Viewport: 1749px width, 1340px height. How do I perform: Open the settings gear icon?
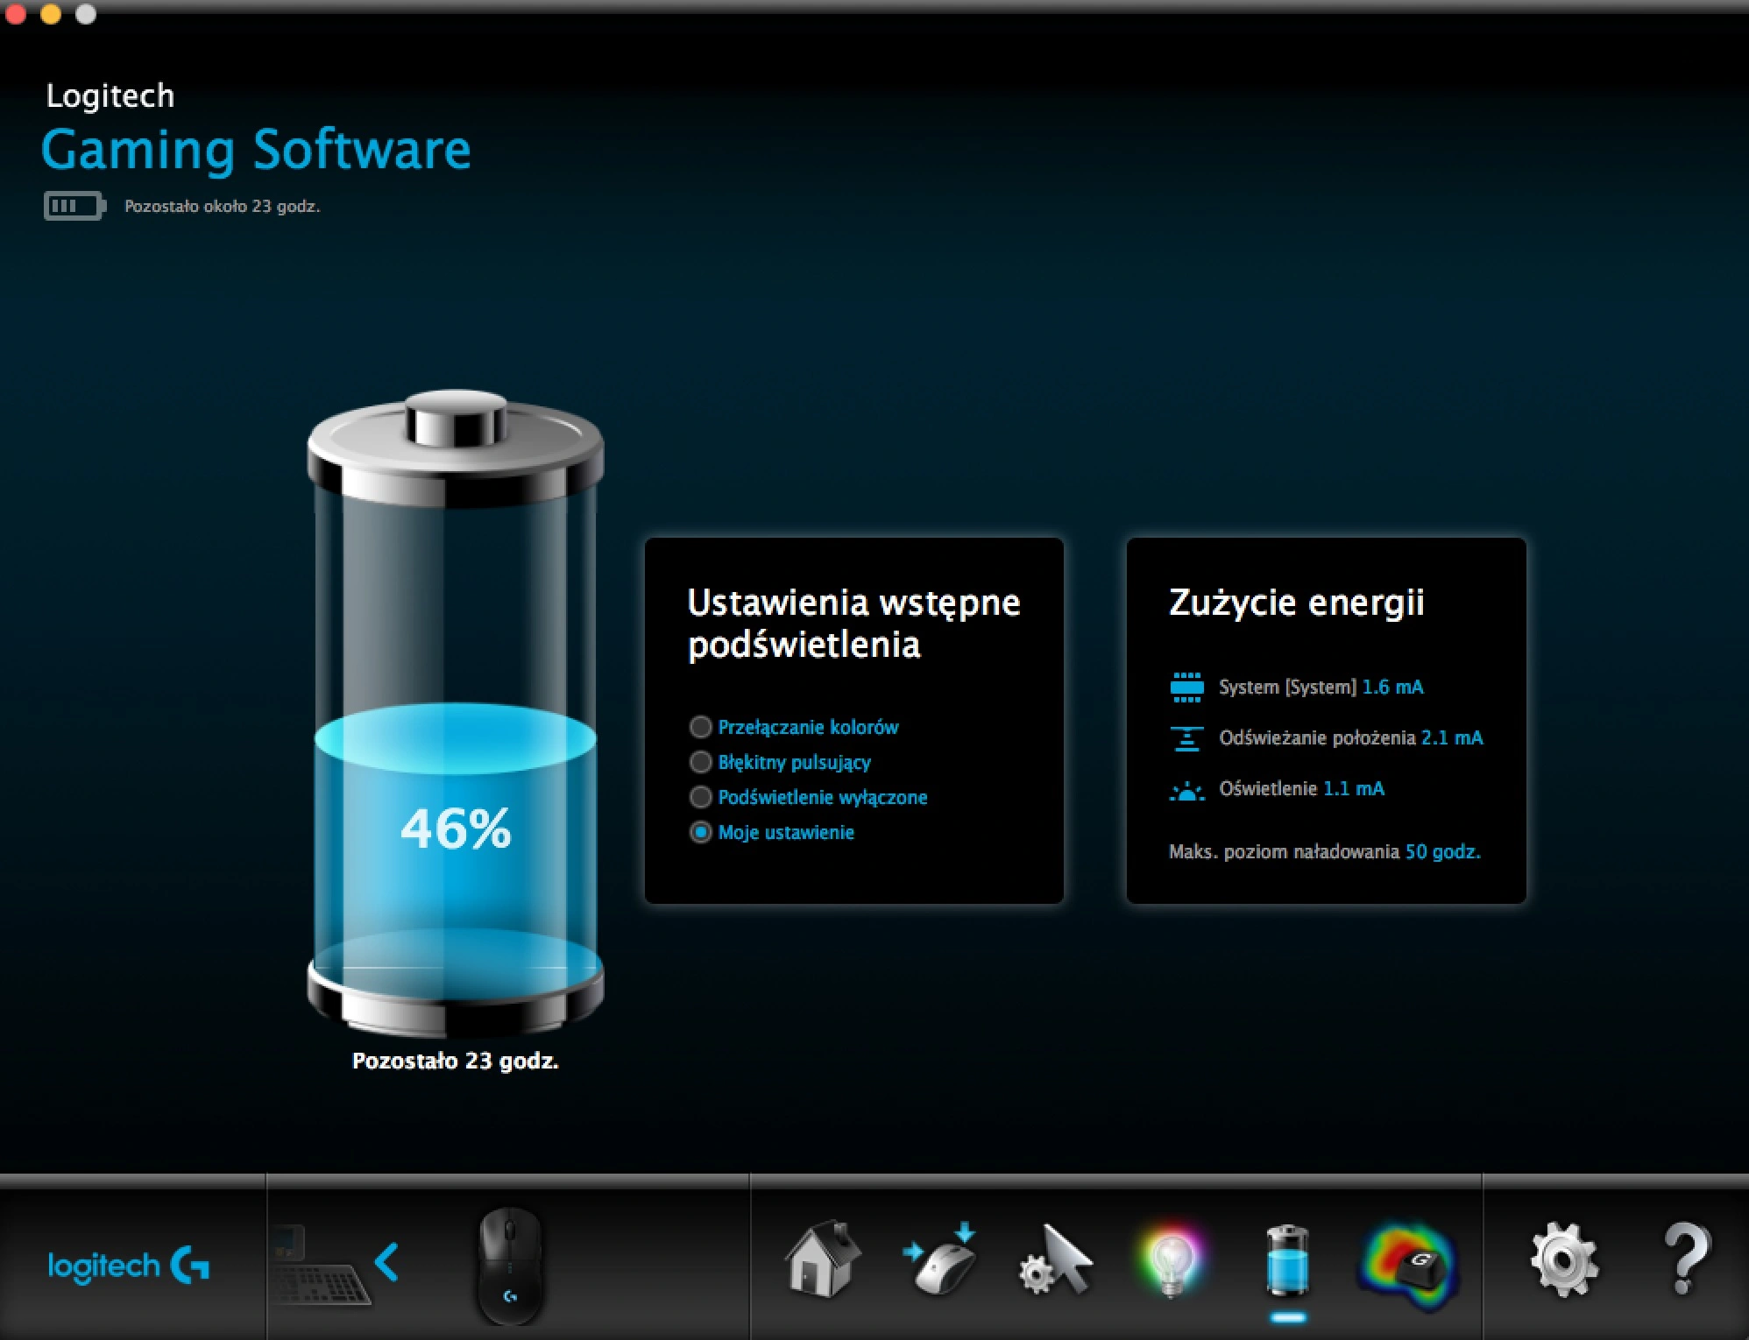pyautogui.click(x=1564, y=1261)
